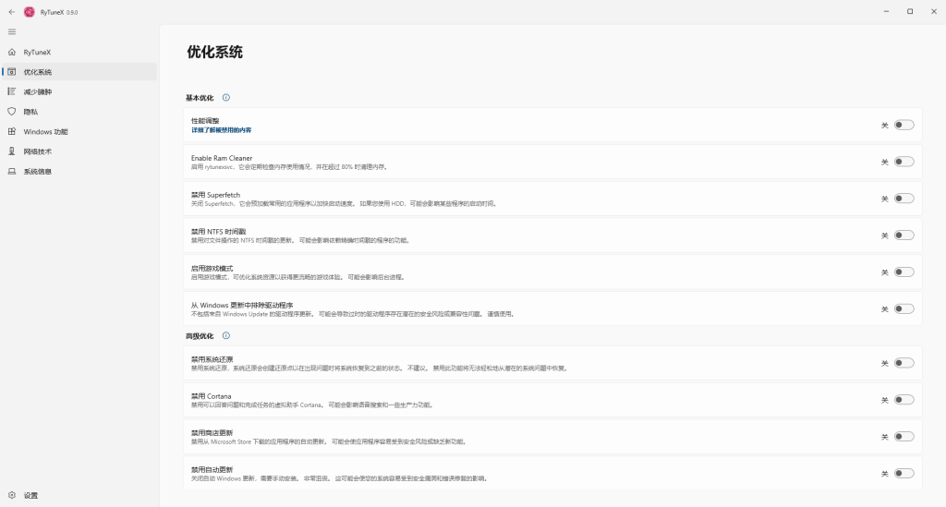Click the 基本优化 section heading
The height and width of the screenshot is (507, 946).
point(200,98)
